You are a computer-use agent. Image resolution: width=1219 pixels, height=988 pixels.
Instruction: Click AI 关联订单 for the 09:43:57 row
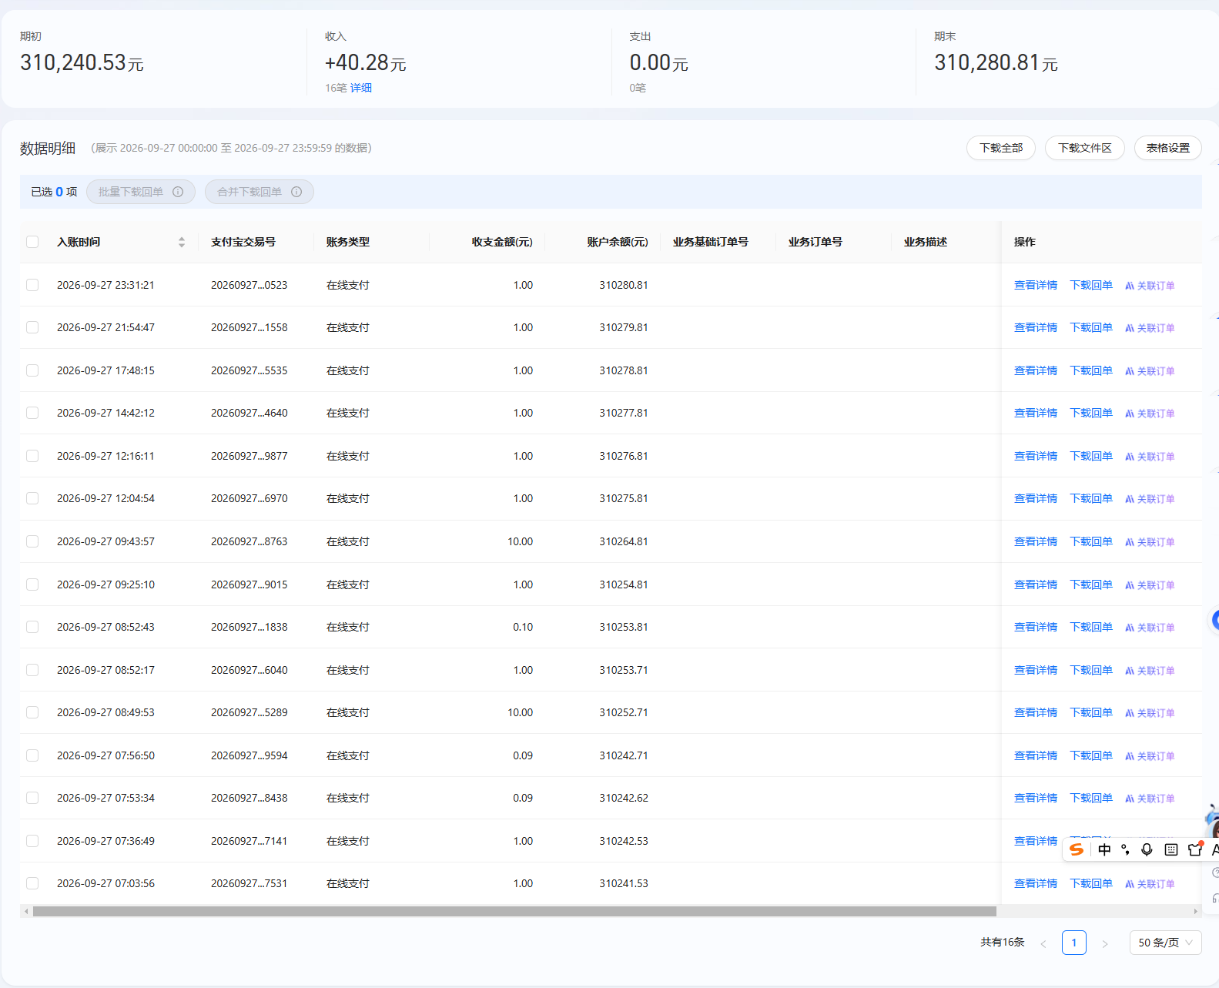click(x=1150, y=542)
